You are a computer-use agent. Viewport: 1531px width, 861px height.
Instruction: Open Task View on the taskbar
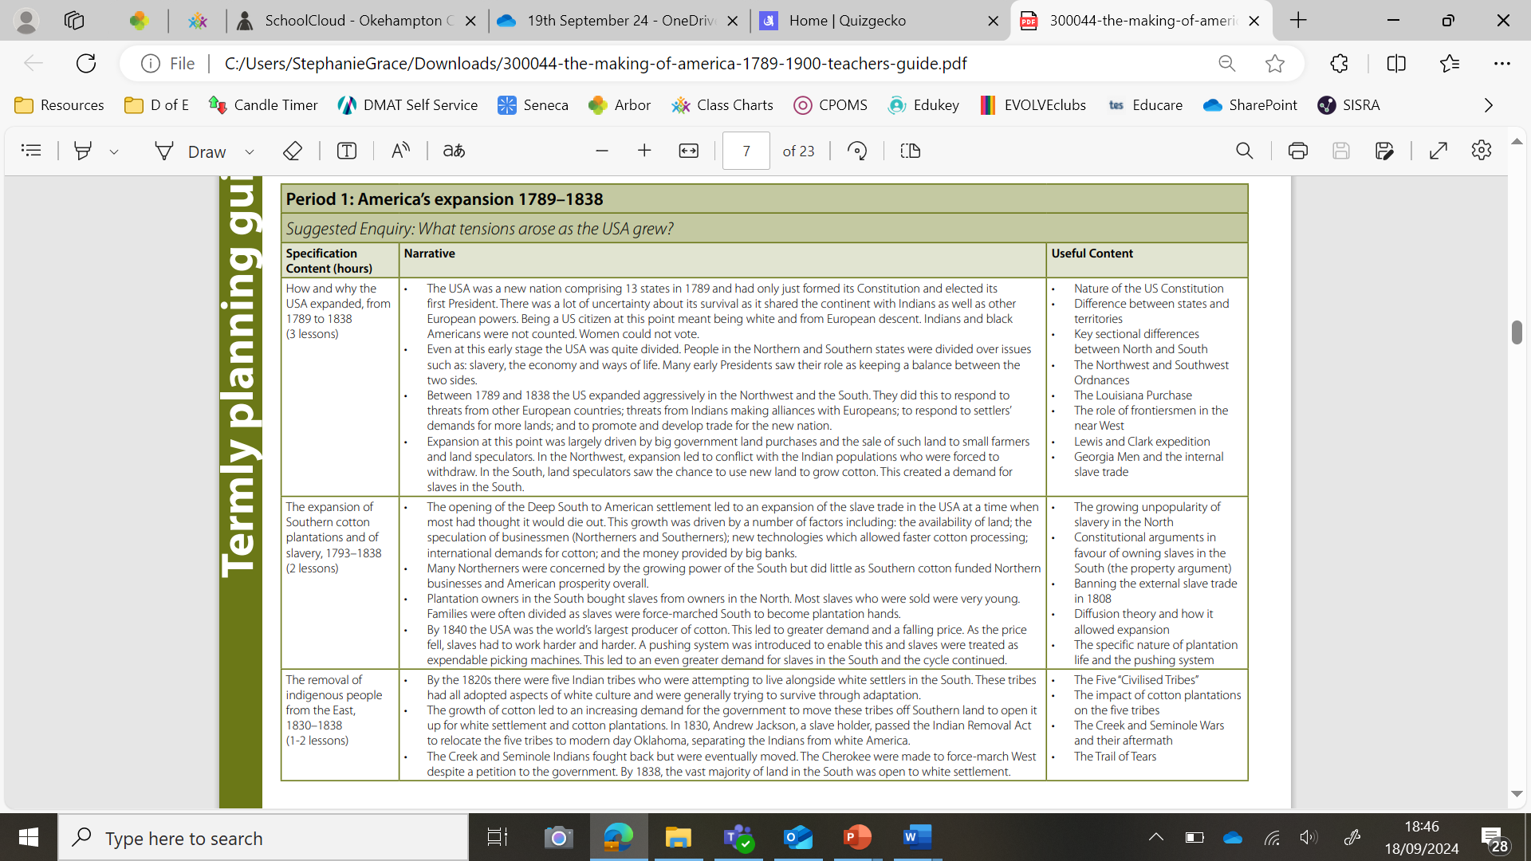tap(498, 837)
